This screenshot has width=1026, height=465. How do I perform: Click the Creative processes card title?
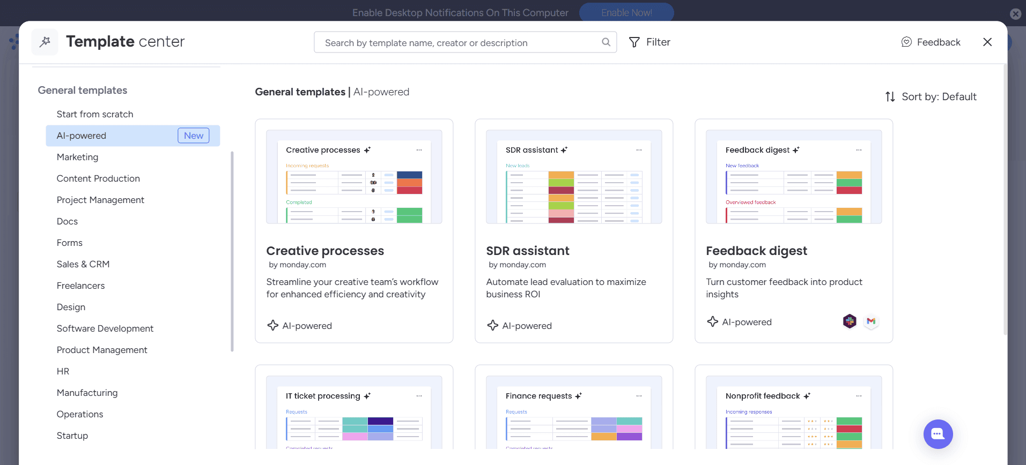(325, 251)
